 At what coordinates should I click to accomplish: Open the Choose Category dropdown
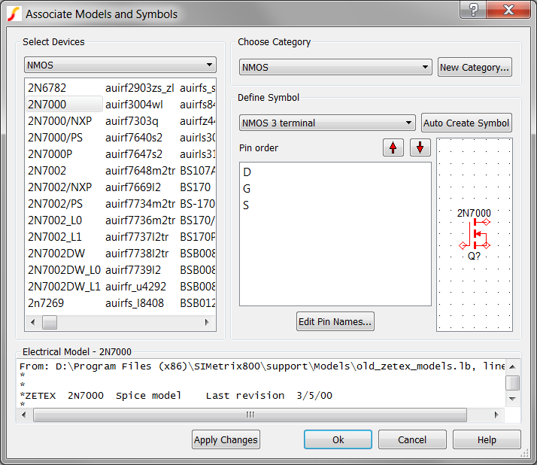tap(335, 67)
